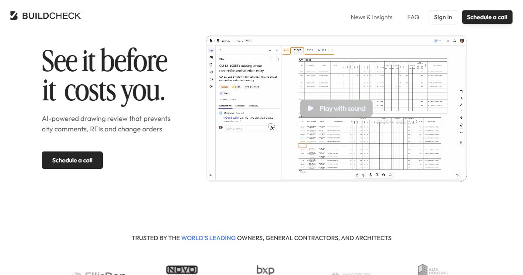Collapse the issue panel with the up chevron

277,50
